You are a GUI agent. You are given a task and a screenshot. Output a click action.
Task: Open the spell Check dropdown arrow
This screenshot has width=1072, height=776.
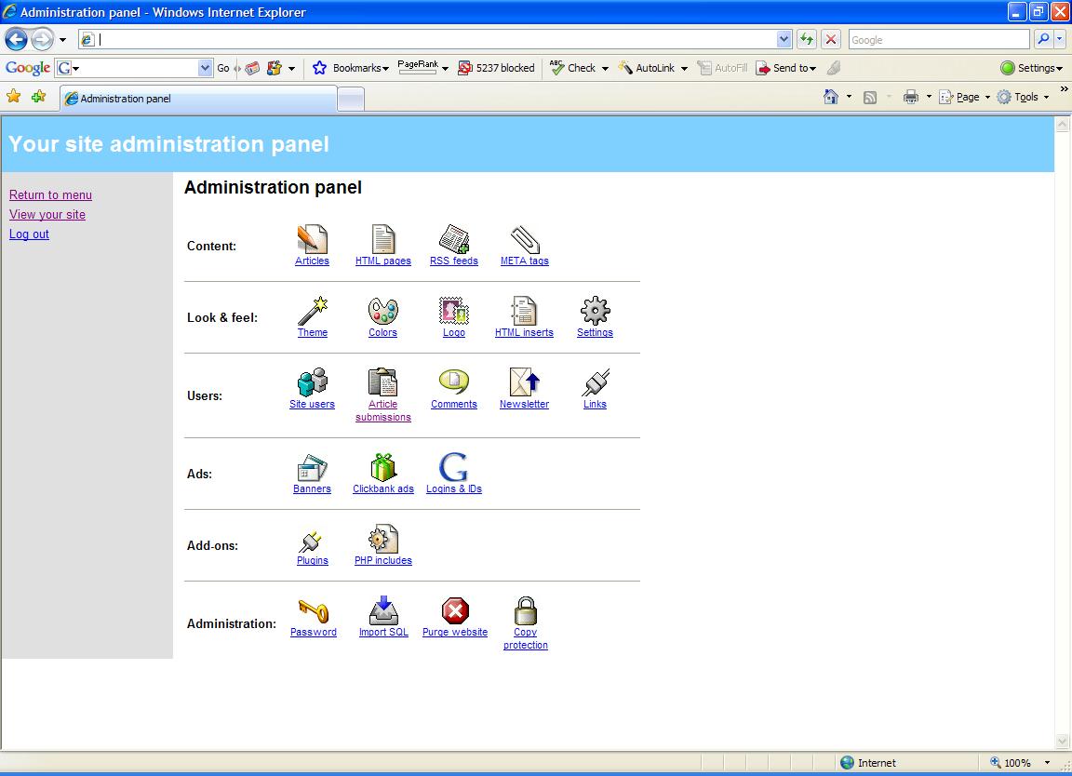[605, 68]
